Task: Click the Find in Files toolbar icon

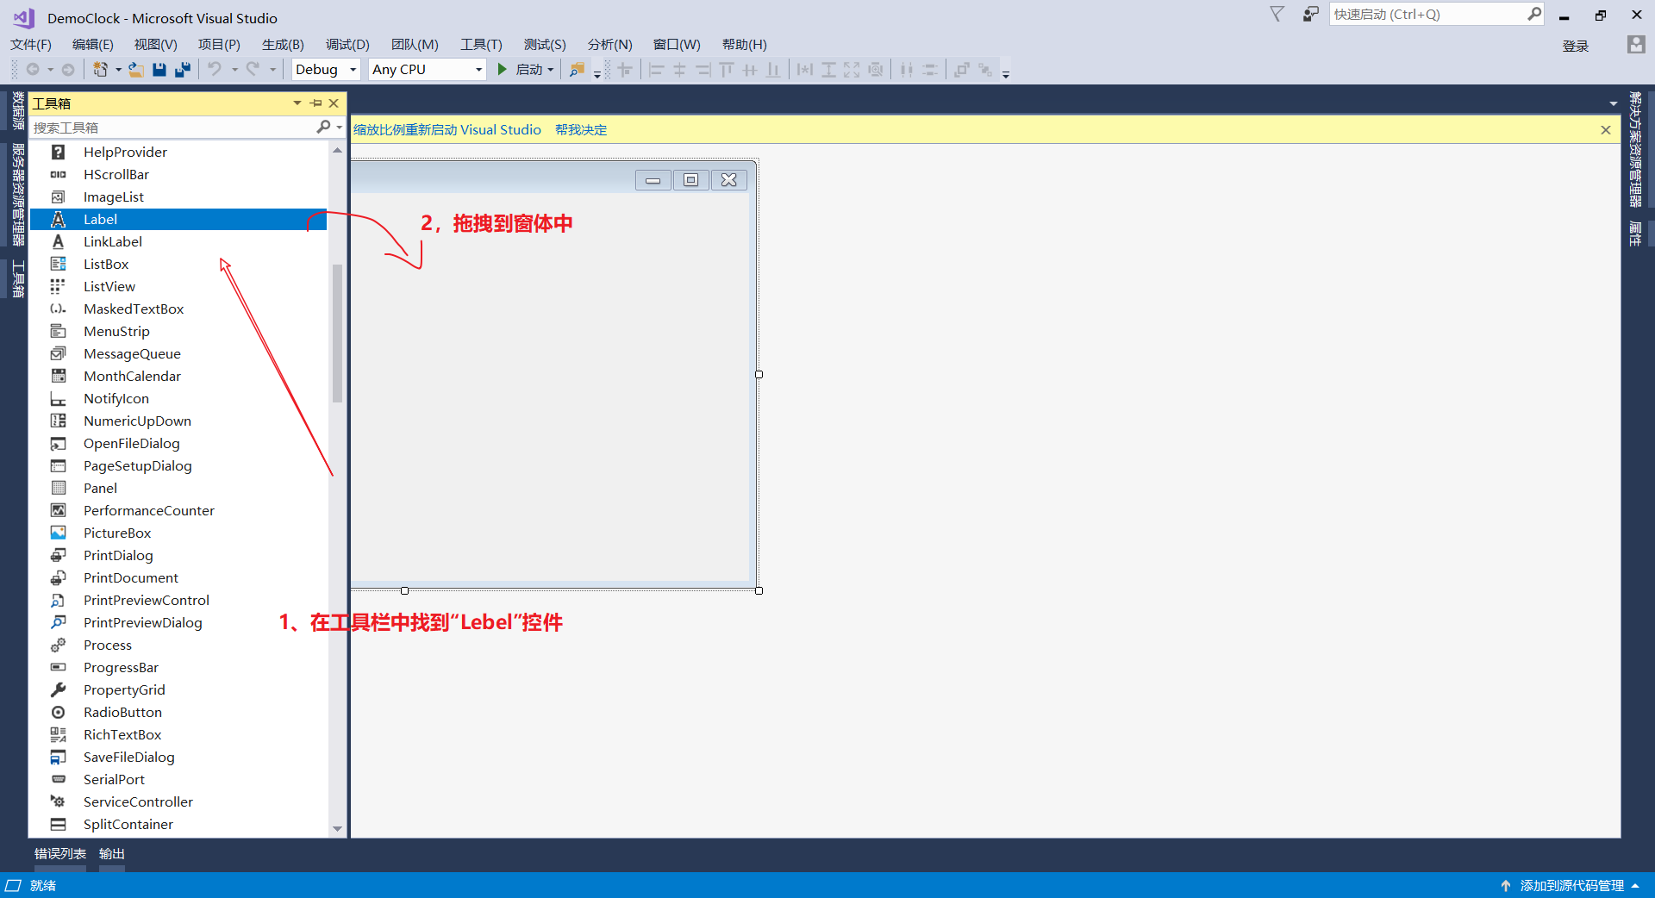Action: 577,70
